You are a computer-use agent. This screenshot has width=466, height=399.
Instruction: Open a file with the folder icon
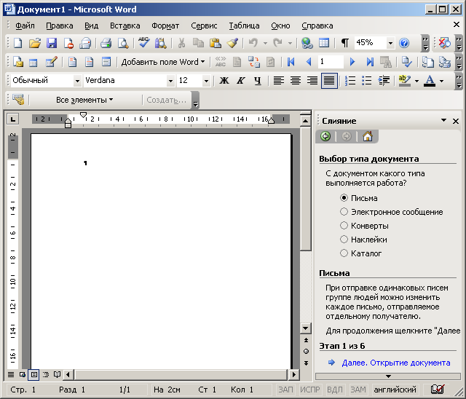pos(35,44)
